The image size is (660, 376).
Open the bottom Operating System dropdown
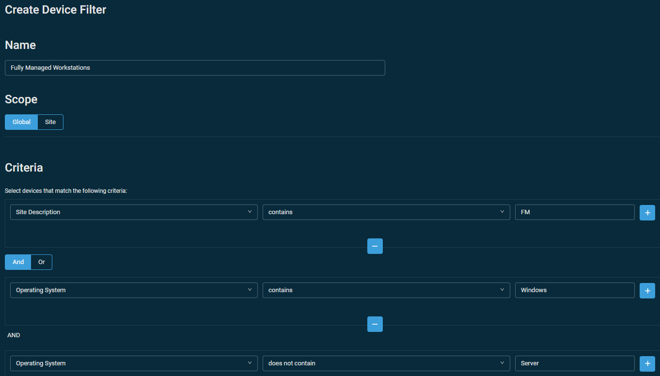(134, 363)
